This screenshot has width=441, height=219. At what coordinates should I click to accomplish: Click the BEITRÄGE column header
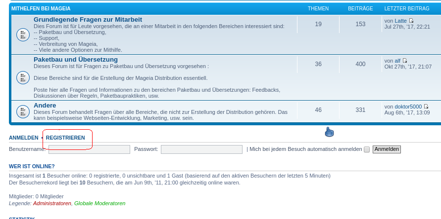click(360, 9)
